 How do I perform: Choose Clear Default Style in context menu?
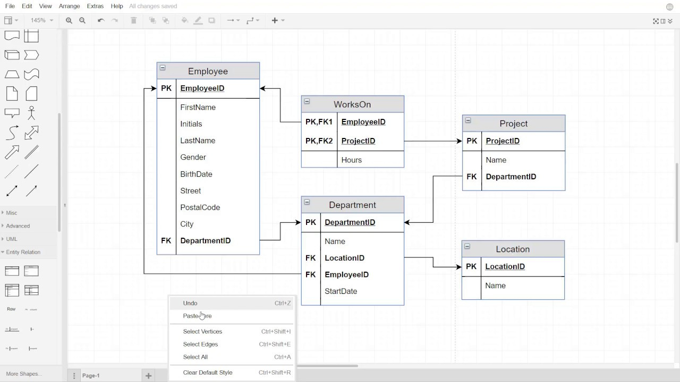click(232, 372)
